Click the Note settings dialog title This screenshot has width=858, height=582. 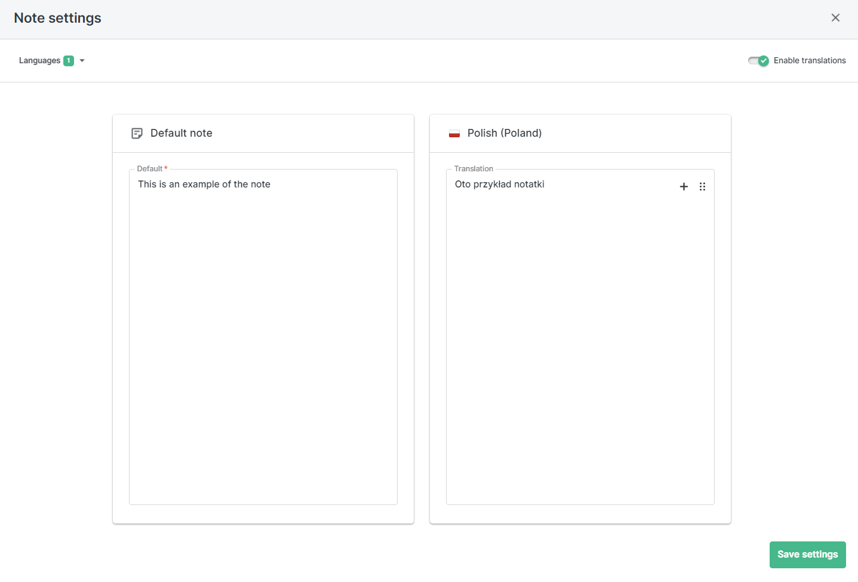[58, 19]
